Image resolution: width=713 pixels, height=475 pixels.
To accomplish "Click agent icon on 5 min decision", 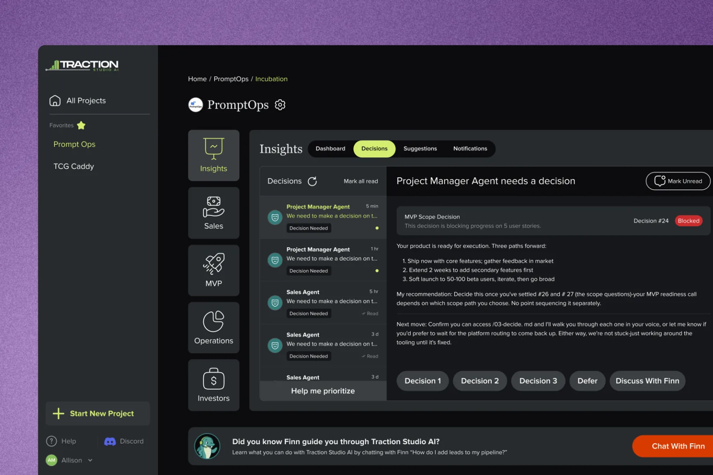I will 275,217.
